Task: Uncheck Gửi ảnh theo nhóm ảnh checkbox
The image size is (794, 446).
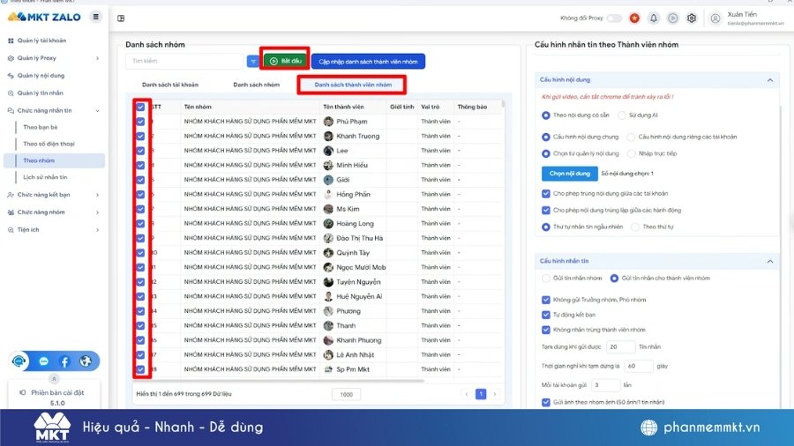Action: tap(545, 403)
